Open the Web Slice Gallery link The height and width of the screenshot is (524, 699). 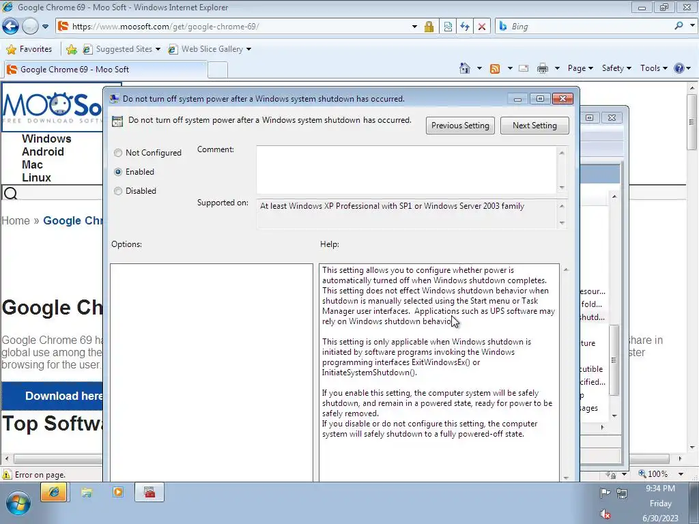pos(209,49)
